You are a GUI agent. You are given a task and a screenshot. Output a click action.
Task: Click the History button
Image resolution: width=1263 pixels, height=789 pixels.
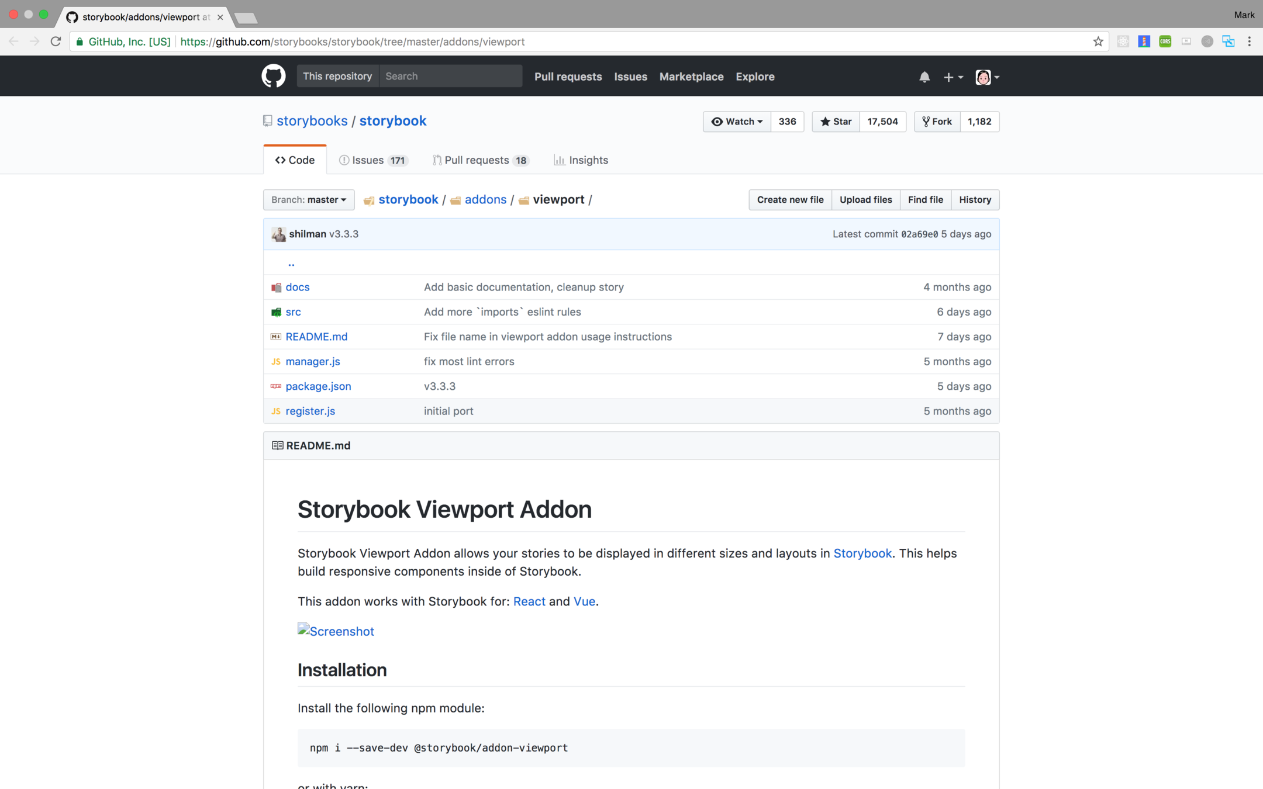pos(975,200)
